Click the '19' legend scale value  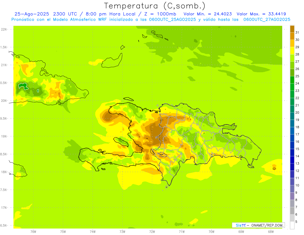pos(297,120)
